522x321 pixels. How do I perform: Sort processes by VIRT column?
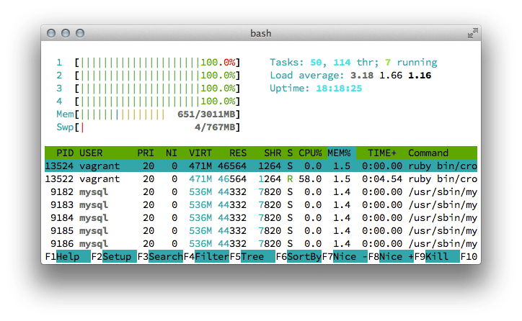click(x=200, y=153)
